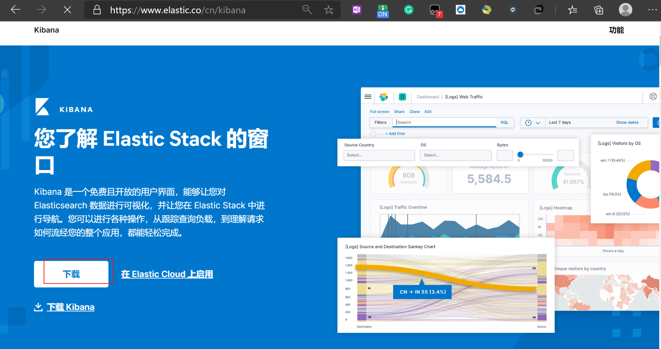Image resolution: width=661 pixels, height=349 pixels.
Task: Click the Kibana page title
Action: 47,30
